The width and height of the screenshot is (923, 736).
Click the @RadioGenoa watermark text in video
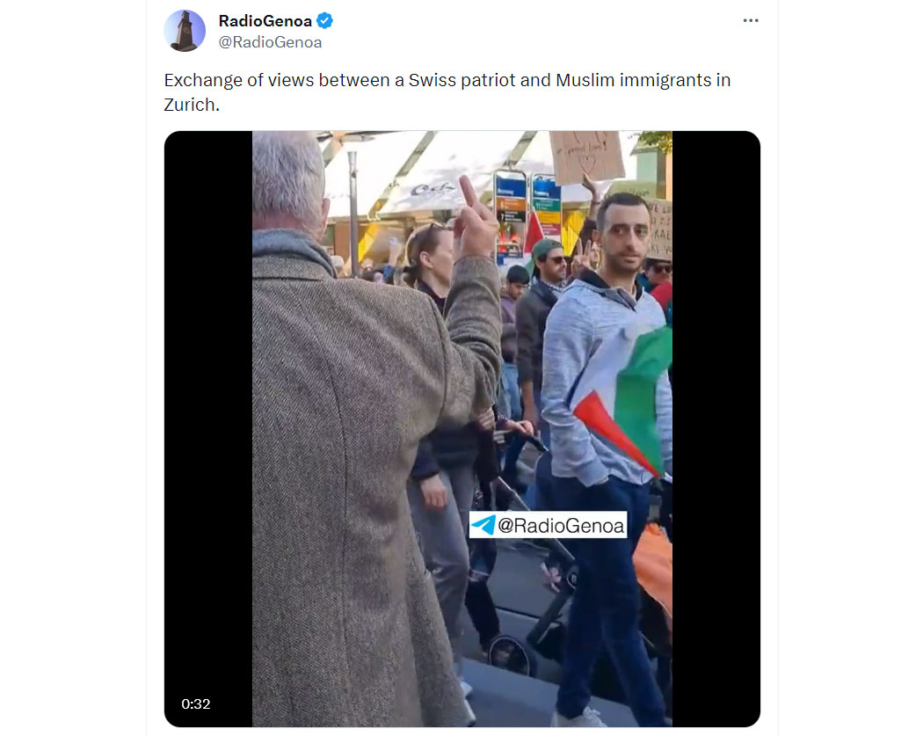click(x=561, y=525)
